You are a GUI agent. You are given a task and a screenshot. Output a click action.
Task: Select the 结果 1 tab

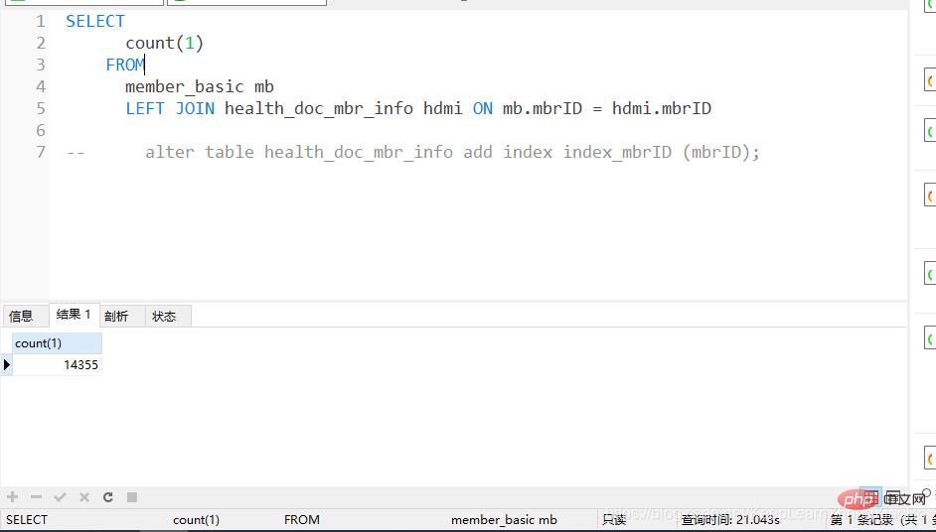coord(74,315)
